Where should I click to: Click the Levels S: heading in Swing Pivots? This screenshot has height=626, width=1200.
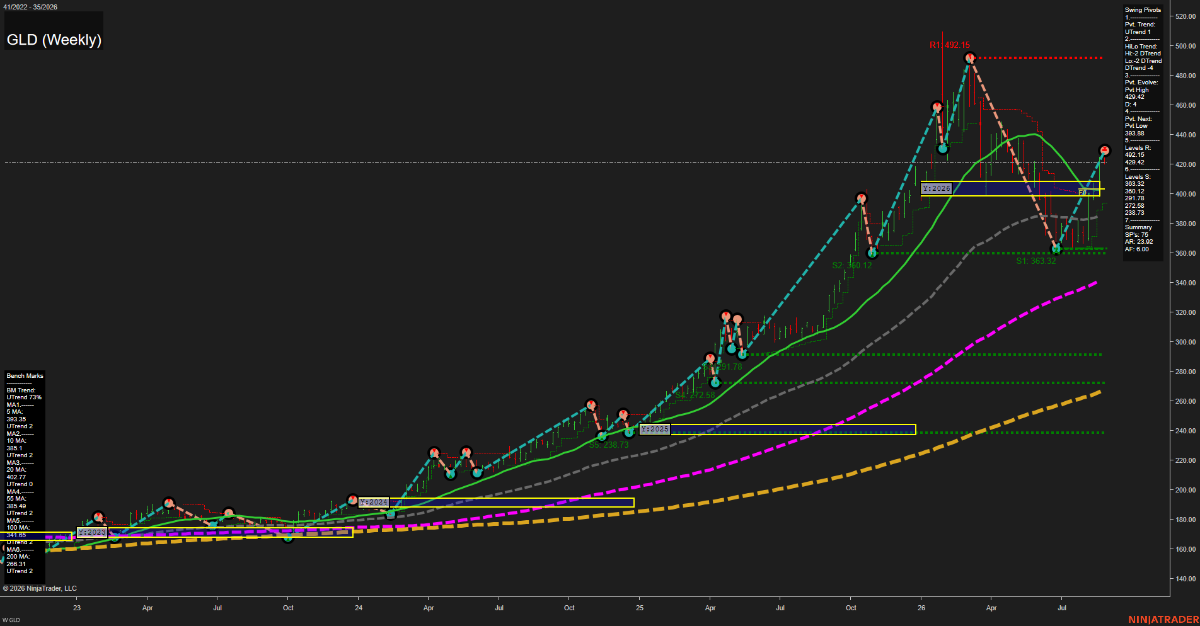click(x=1138, y=177)
